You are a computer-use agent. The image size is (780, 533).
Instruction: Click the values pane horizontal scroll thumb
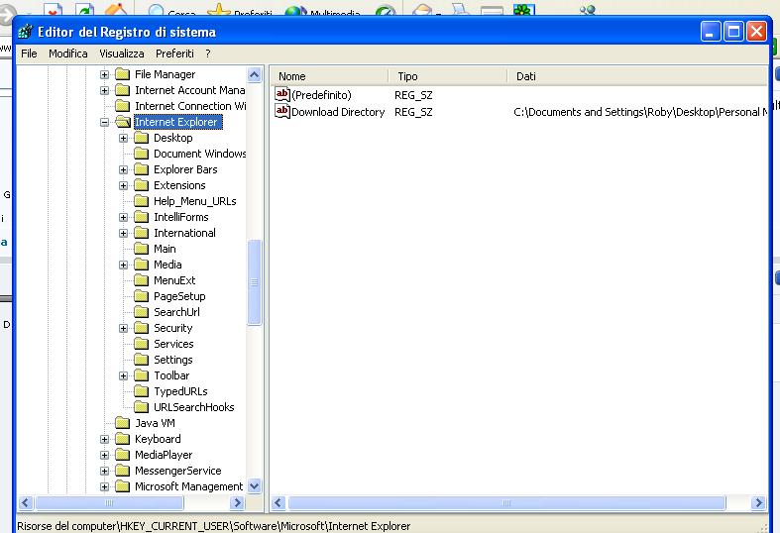point(506,503)
